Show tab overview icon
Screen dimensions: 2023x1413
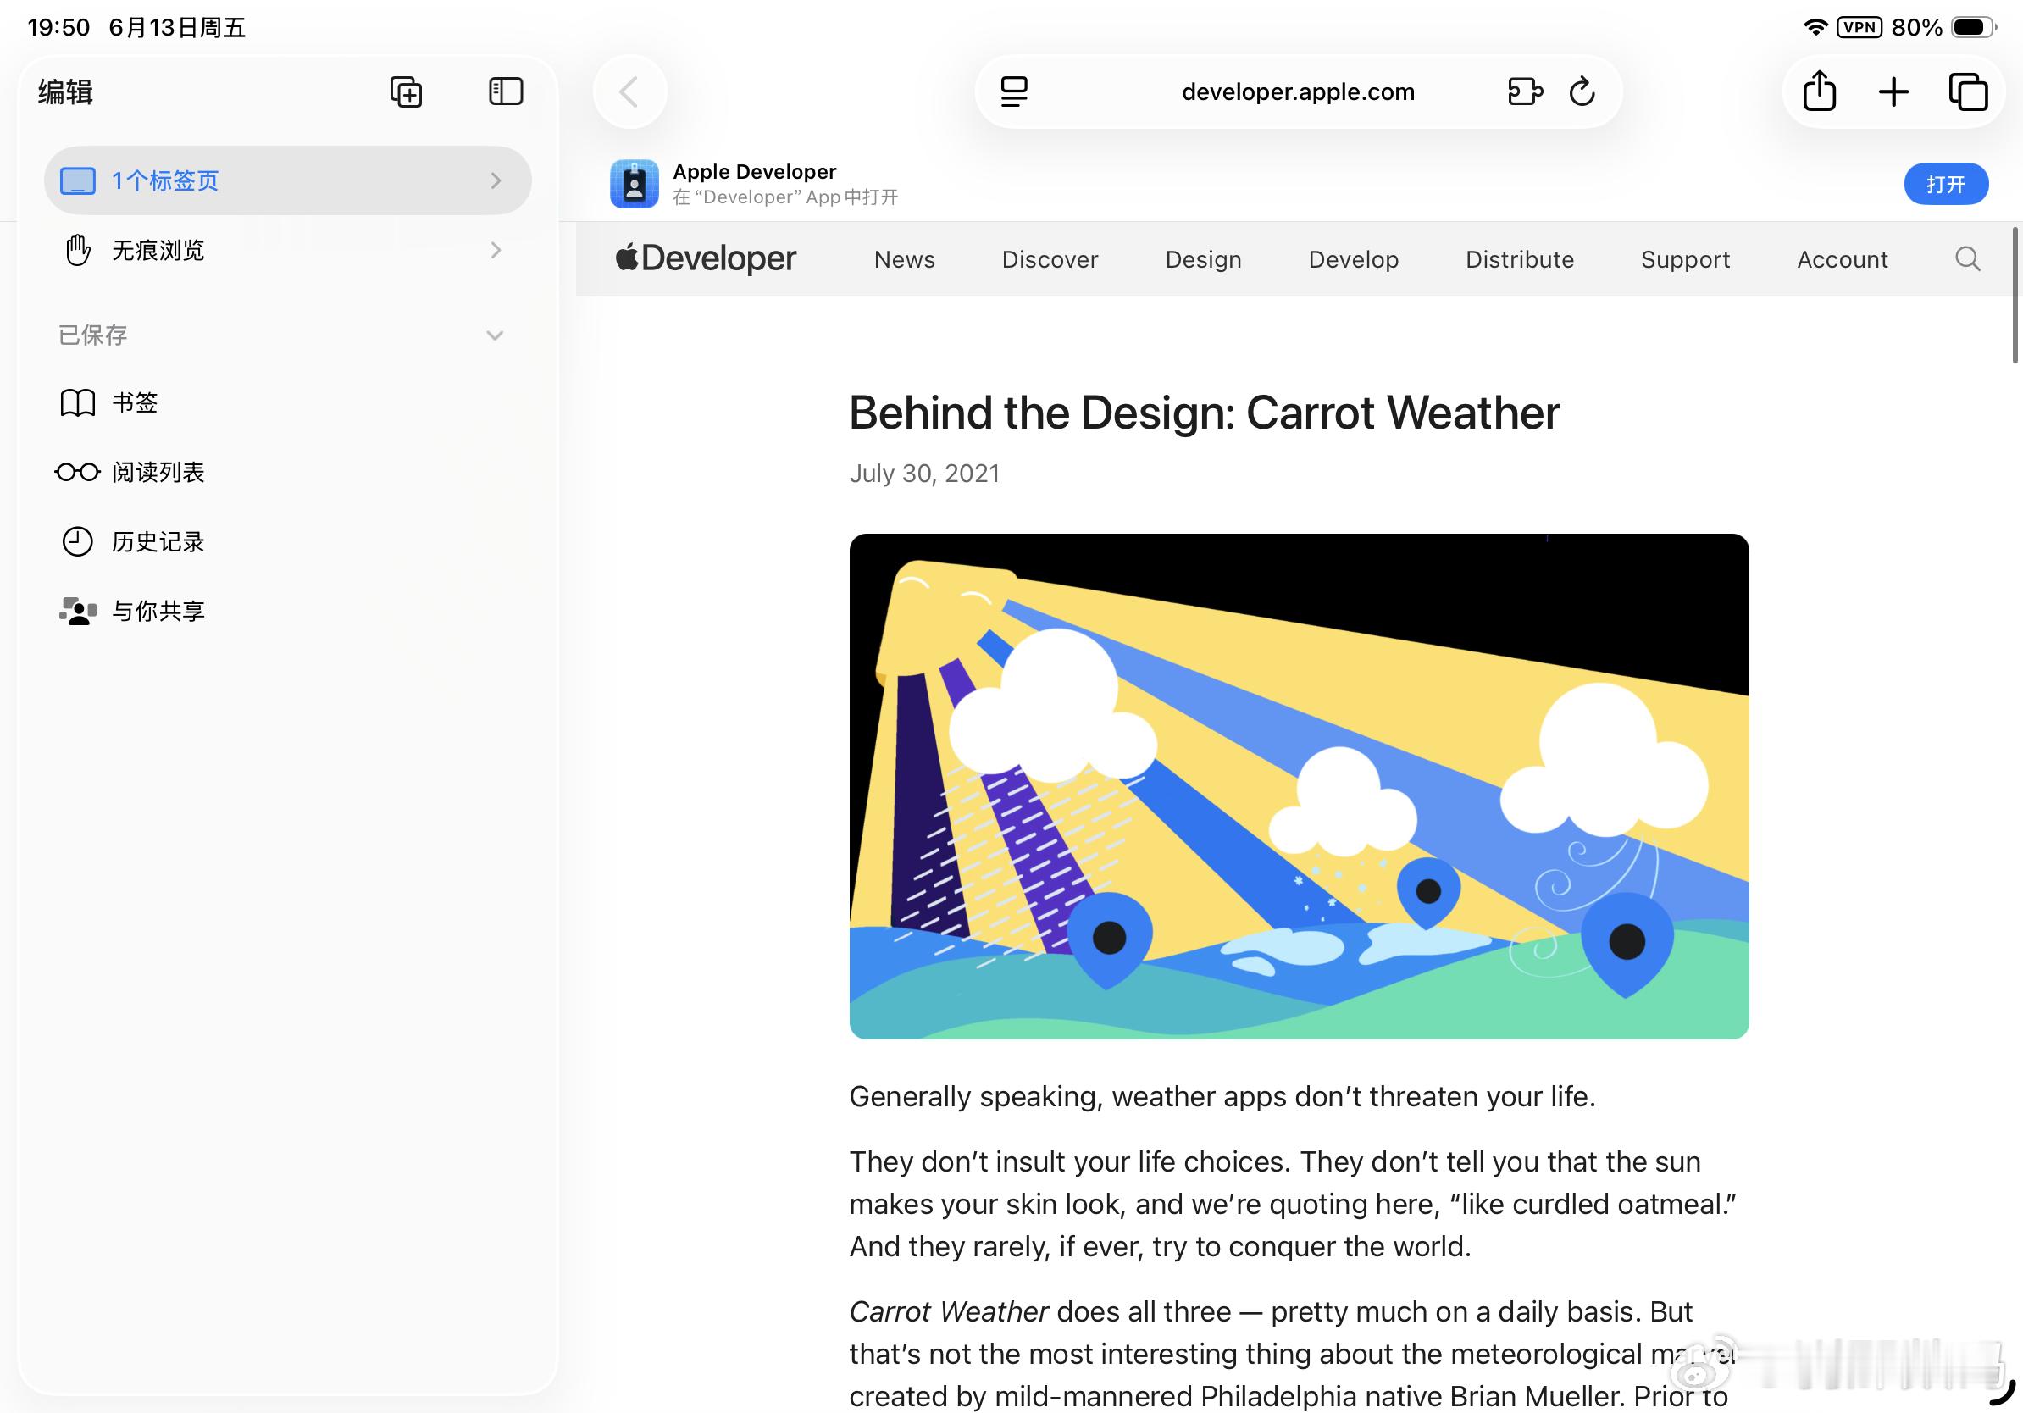click(x=1969, y=91)
